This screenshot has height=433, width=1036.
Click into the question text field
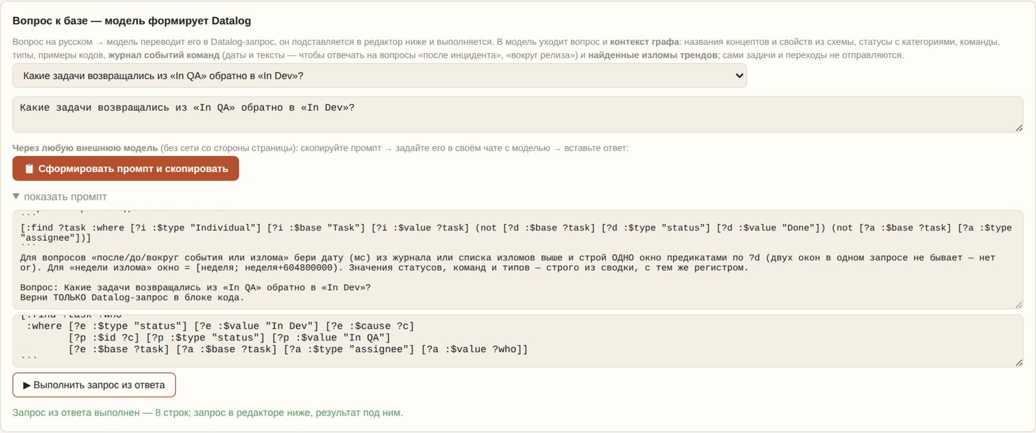coord(517,115)
